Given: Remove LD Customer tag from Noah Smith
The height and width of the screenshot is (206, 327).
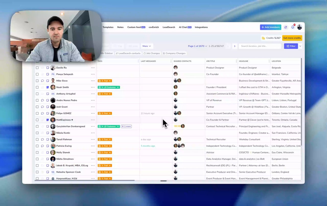Looking at the screenshot, I should coord(118,87).
